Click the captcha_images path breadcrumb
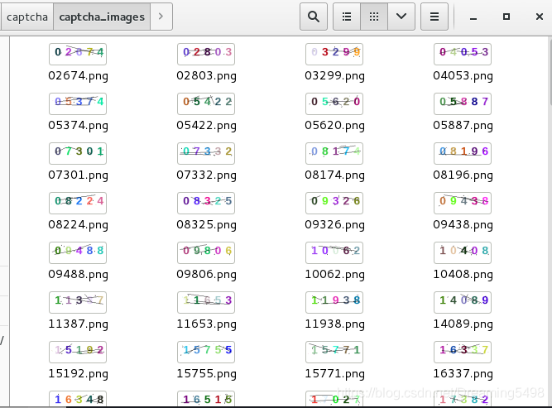This screenshot has height=408, width=552. click(x=102, y=17)
